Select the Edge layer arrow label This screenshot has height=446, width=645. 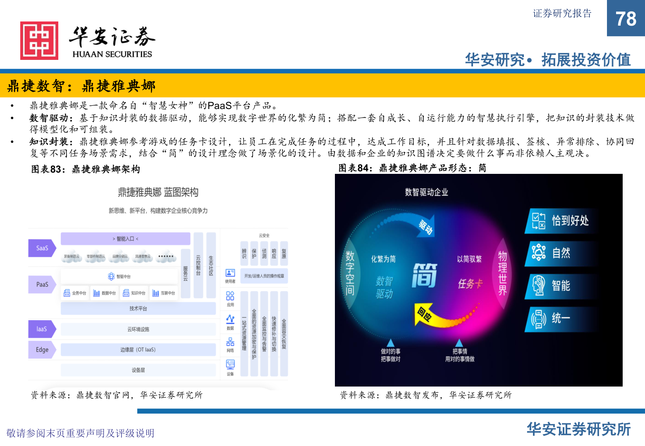tap(42, 350)
